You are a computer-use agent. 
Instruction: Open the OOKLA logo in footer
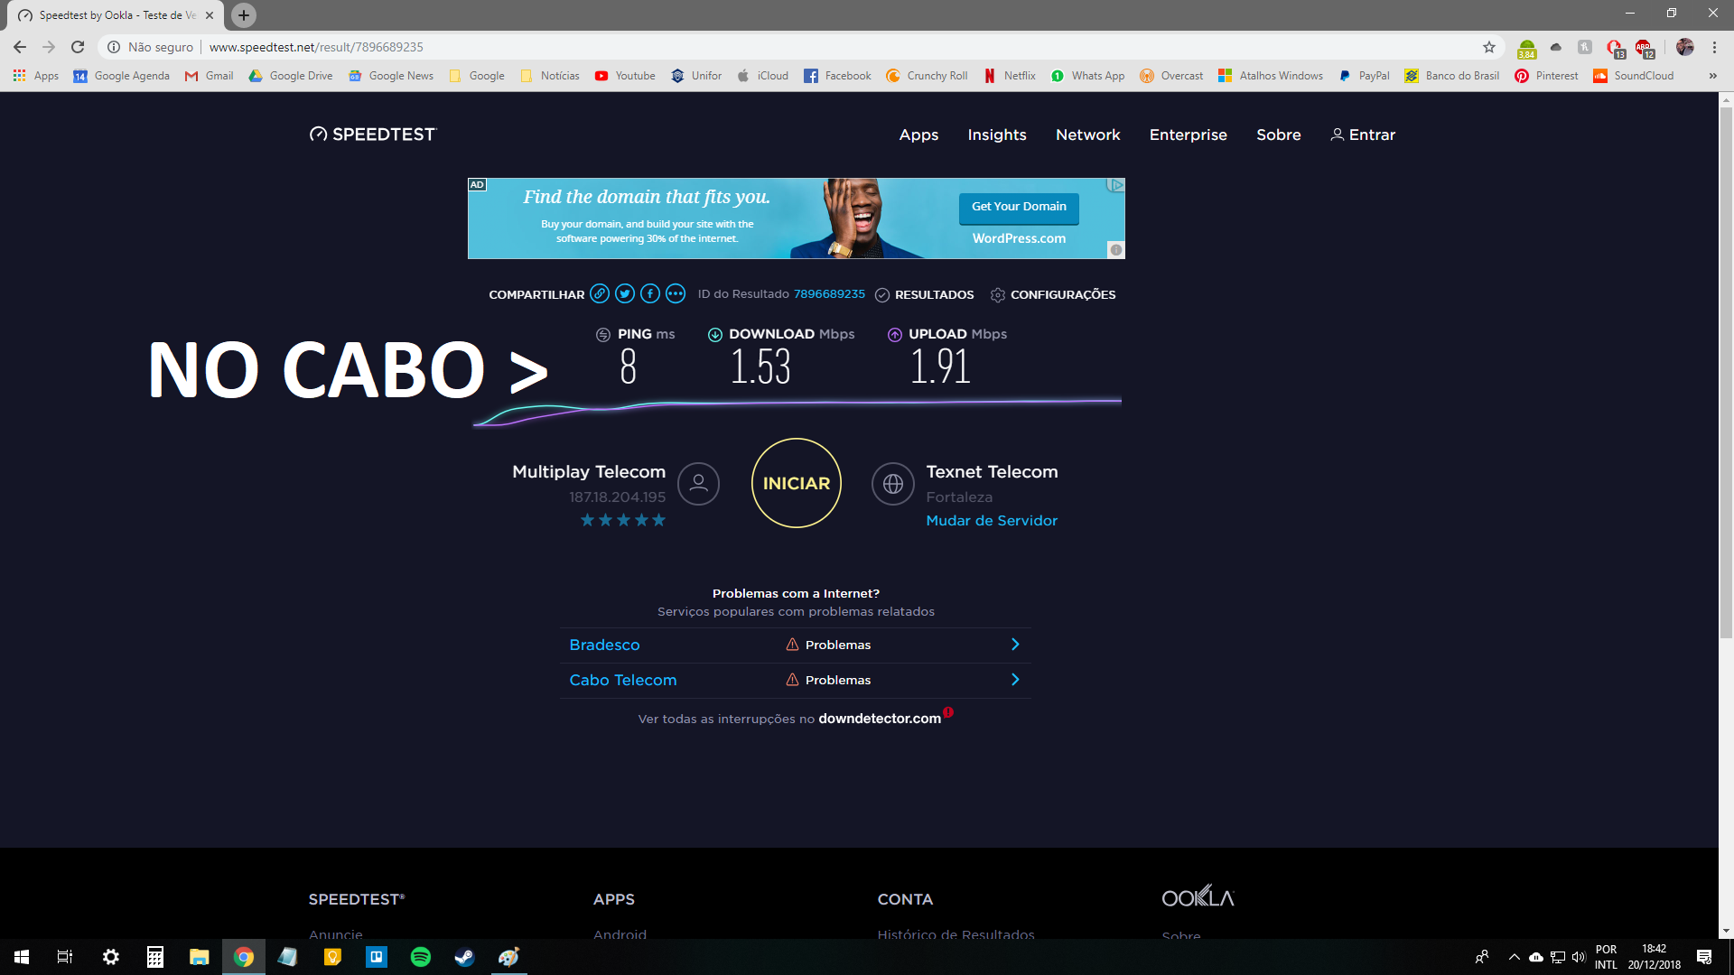point(1198,896)
